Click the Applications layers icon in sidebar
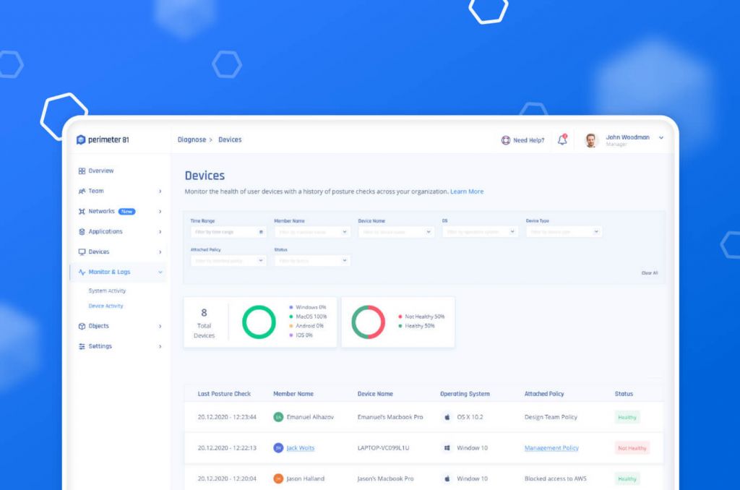Viewport: 740px width, 490px height. point(82,232)
